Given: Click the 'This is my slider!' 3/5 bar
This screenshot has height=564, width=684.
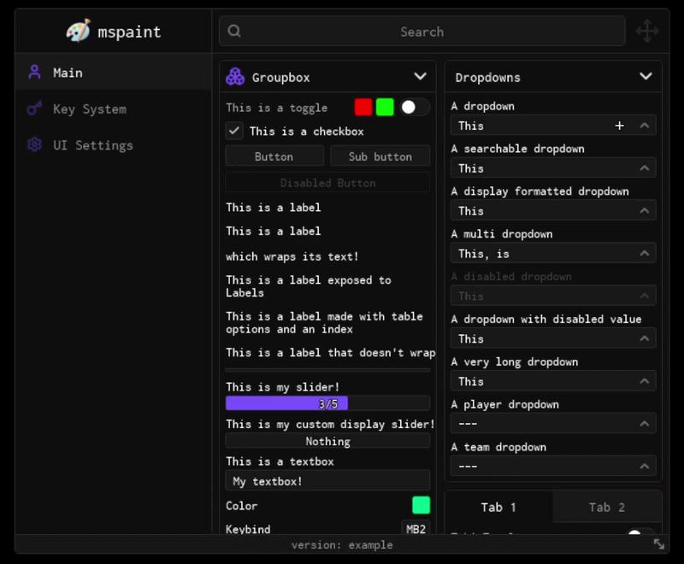Looking at the screenshot, I should 327,403.
